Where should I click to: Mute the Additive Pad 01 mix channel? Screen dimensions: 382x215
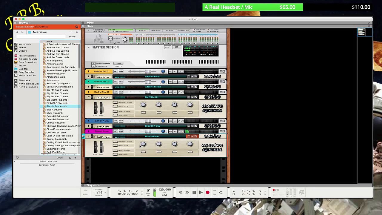[x=115, y=71]
